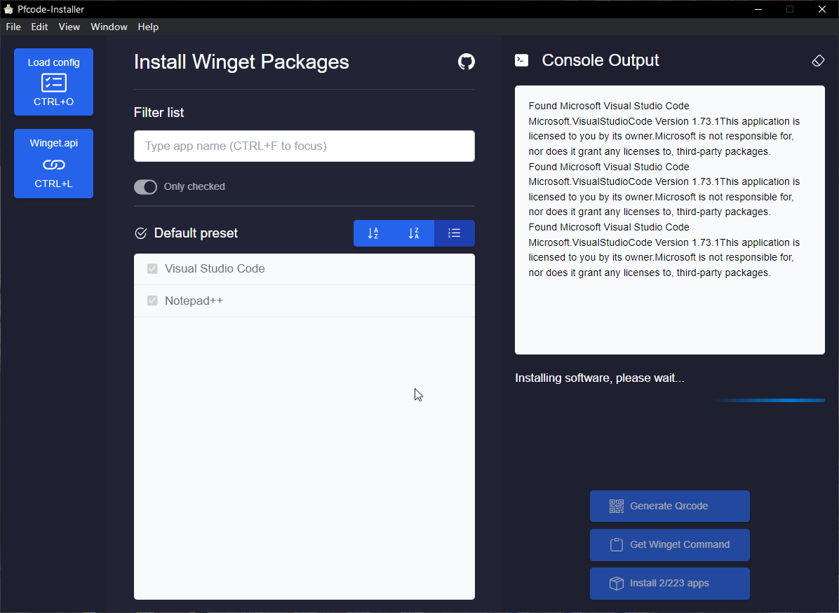Minimize the Pfcode-Installer window
Viewport: 839px width, 613px height.
[758, 9]
